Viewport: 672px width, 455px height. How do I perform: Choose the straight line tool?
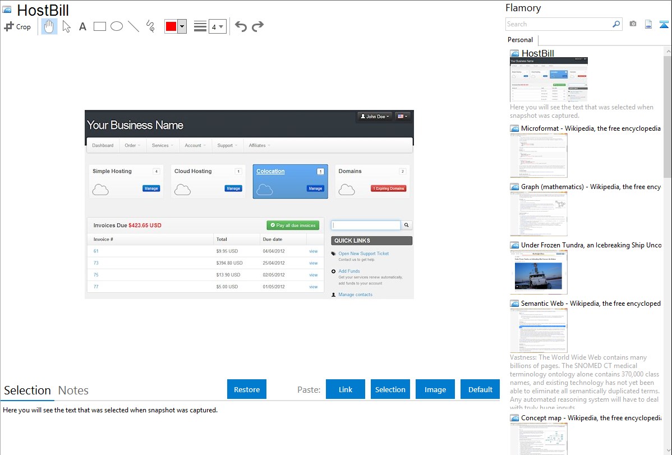click(134, 26)
